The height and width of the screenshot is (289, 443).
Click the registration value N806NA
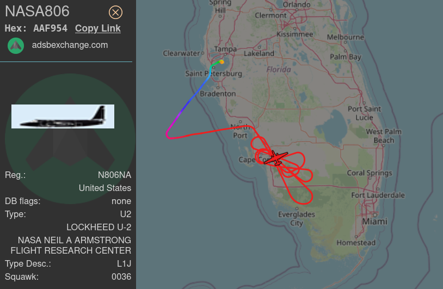point(114,175)
